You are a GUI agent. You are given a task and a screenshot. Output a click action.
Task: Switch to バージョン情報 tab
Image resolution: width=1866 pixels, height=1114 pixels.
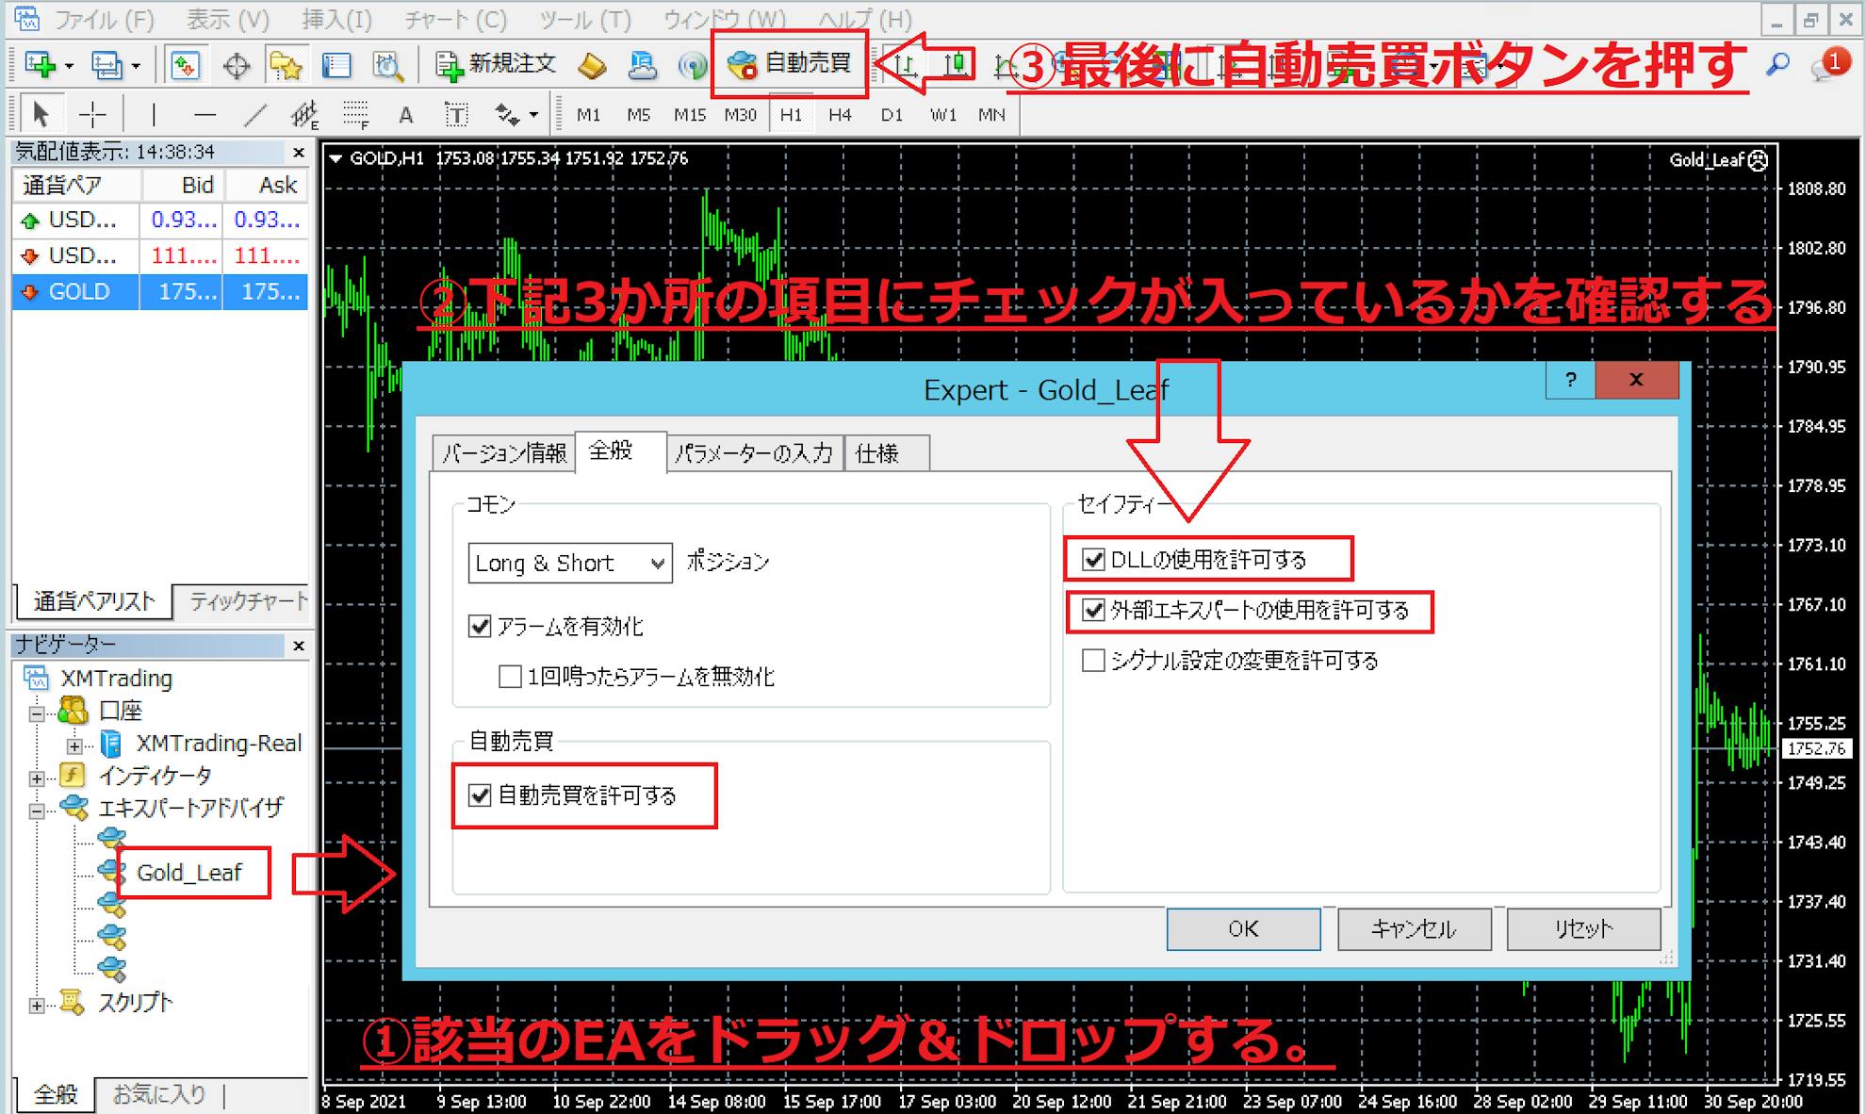pos(504,453)
